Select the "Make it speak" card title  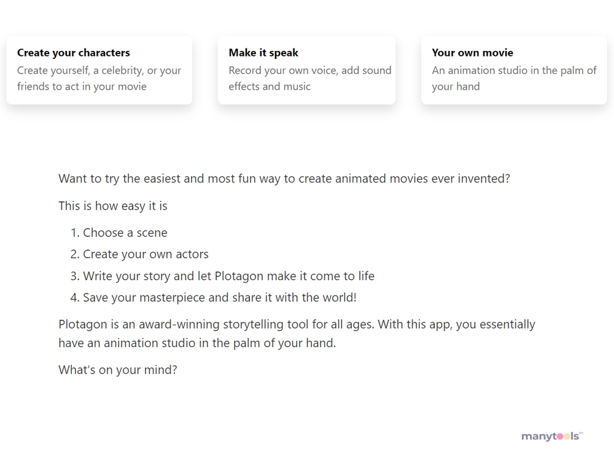263,53
